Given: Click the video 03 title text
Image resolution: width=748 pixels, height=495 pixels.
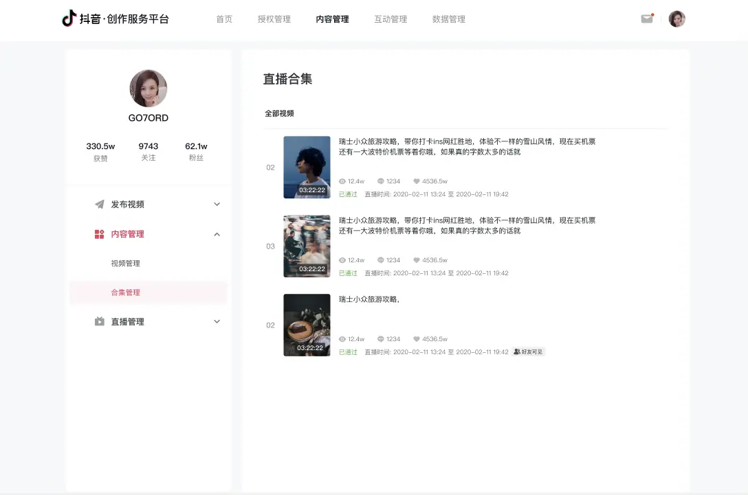Looking at the screenshot, I should pos(467,225).
